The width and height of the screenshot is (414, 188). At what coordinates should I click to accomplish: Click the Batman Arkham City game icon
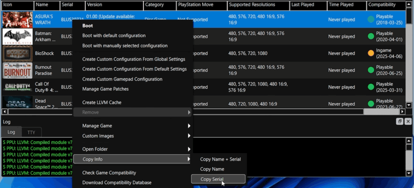pyautogui.click(x=17, y=36)
